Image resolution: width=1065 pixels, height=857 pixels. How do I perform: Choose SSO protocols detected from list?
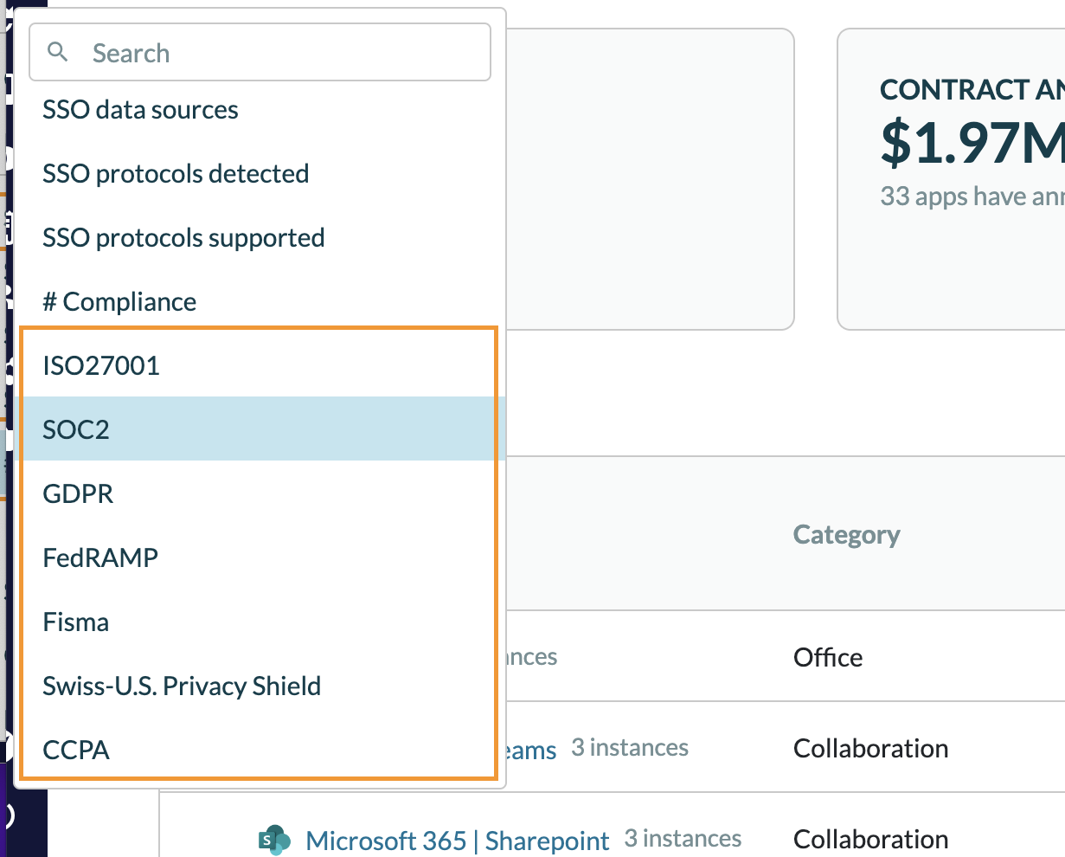pos(176,174)
